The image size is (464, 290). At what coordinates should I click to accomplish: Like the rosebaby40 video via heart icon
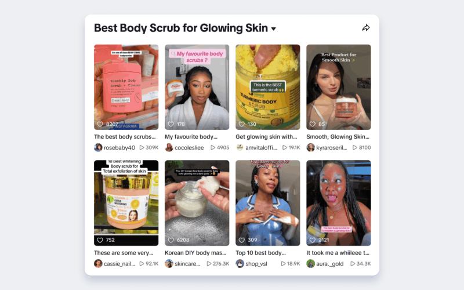(100, 124)
